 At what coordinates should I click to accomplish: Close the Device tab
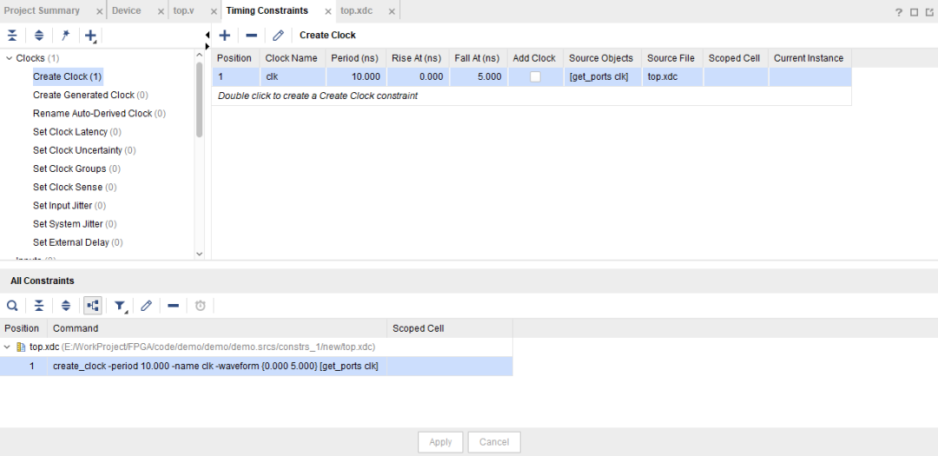click(161, 11)
